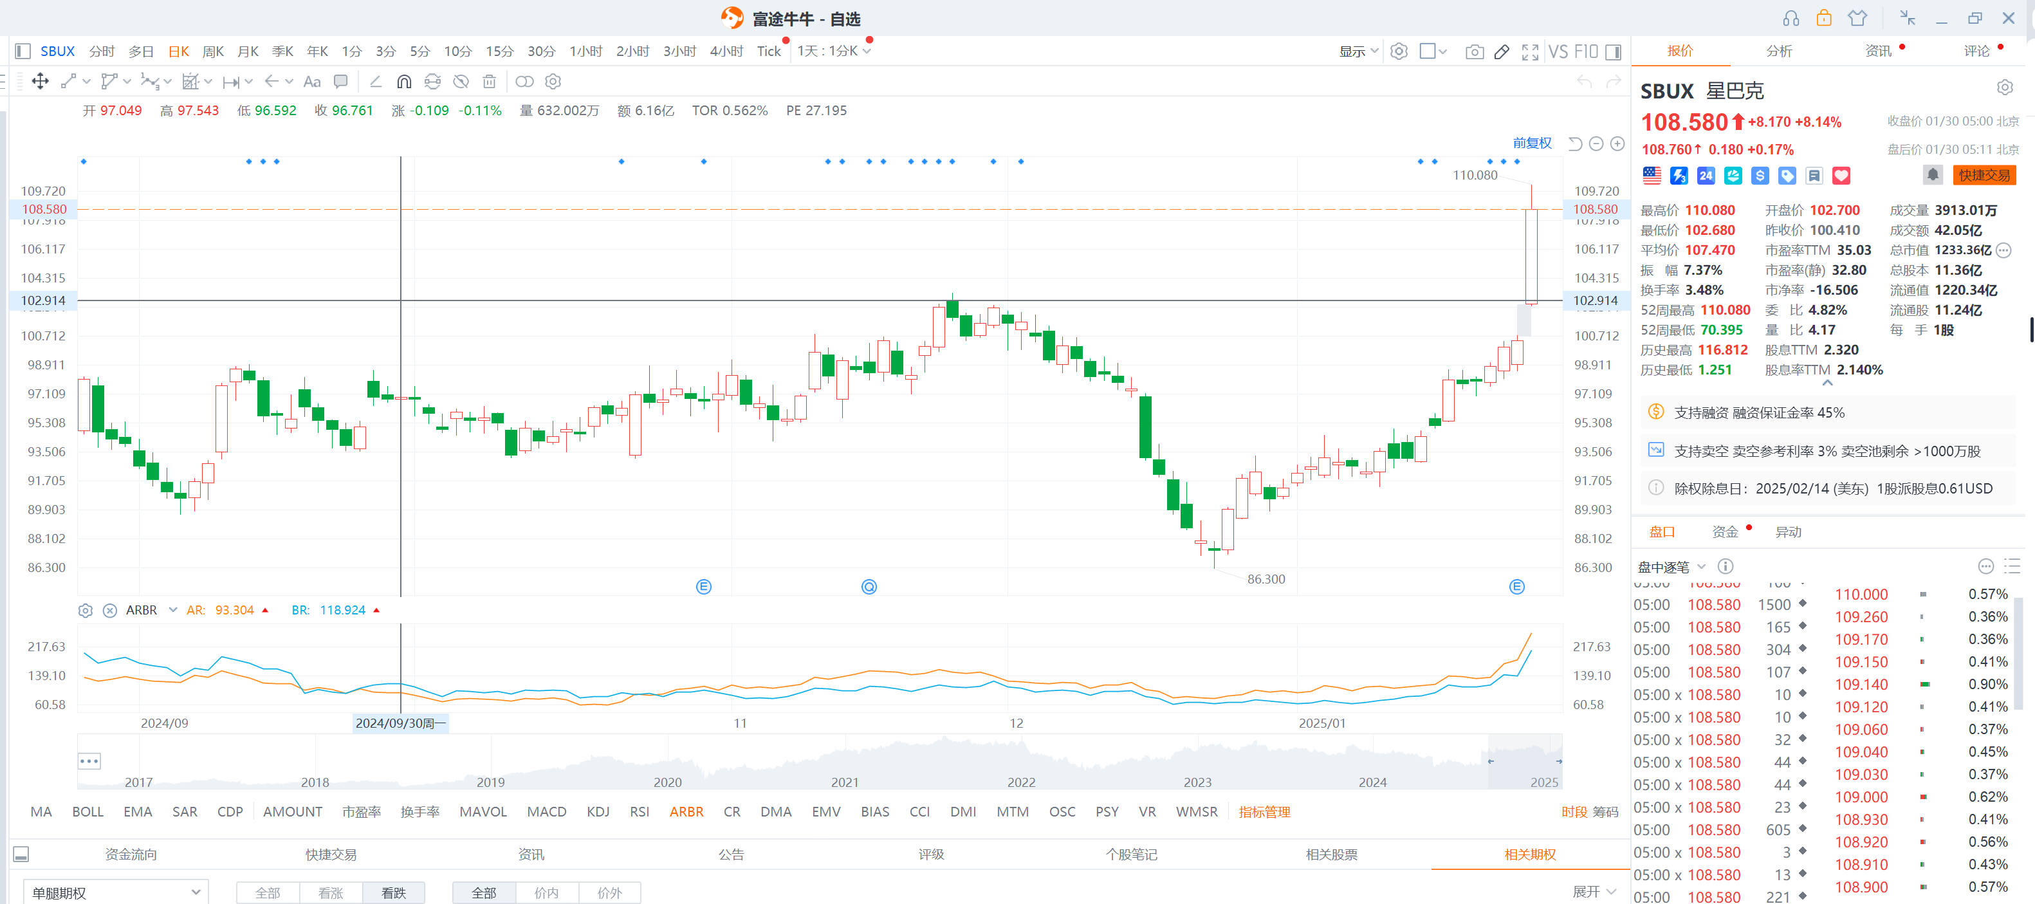This screenshot has height=904, width=2035.
Task: Open the 单腿期权 strategy dropdown
Action: (116, 893)
